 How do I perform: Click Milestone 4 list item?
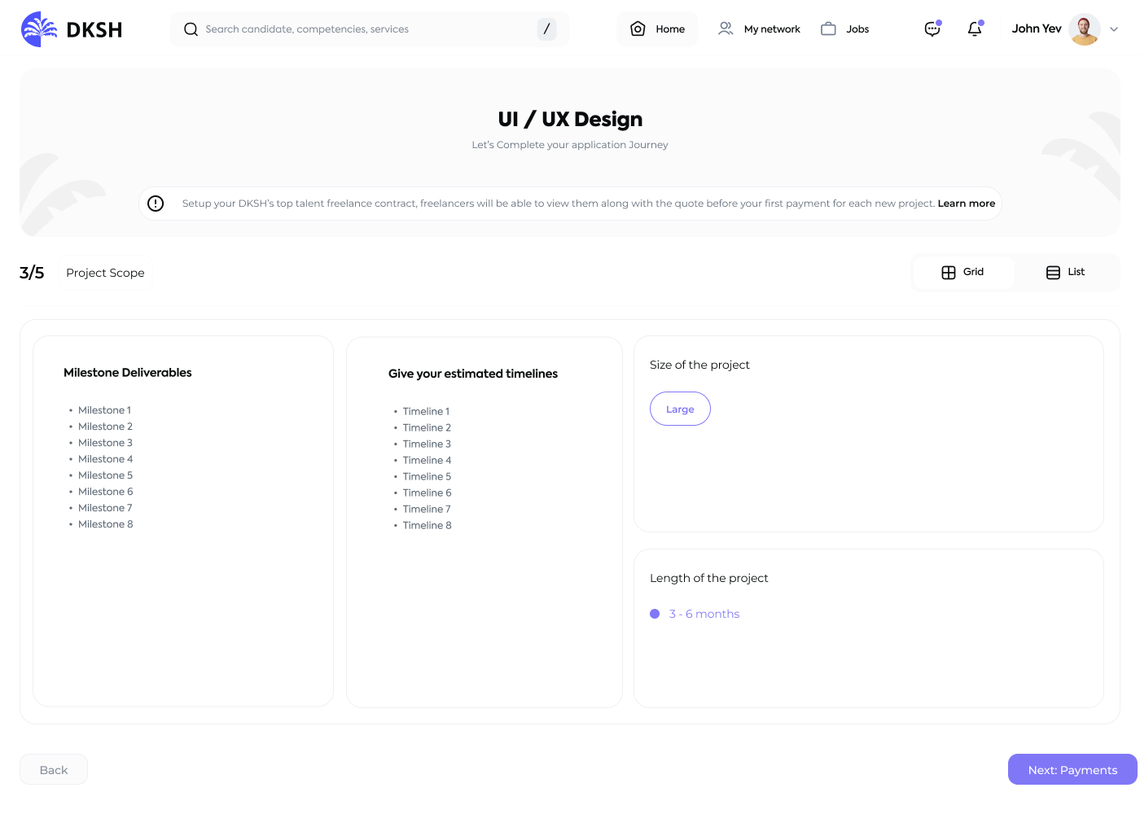coord(105,459)
